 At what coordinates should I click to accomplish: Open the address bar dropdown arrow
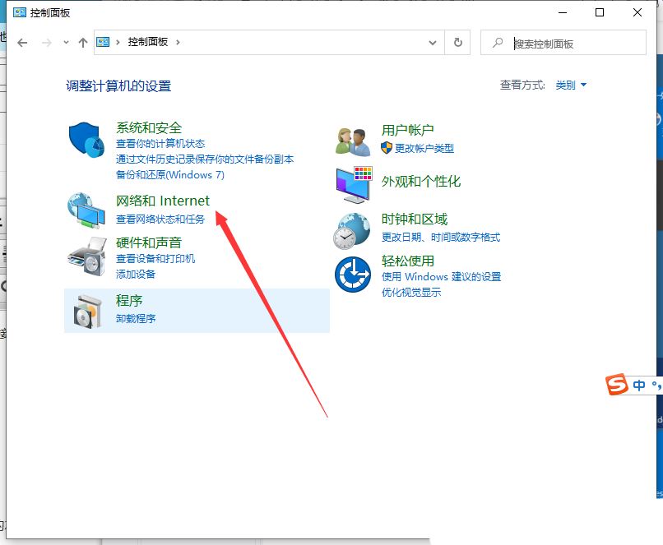[x=433, y=43]
